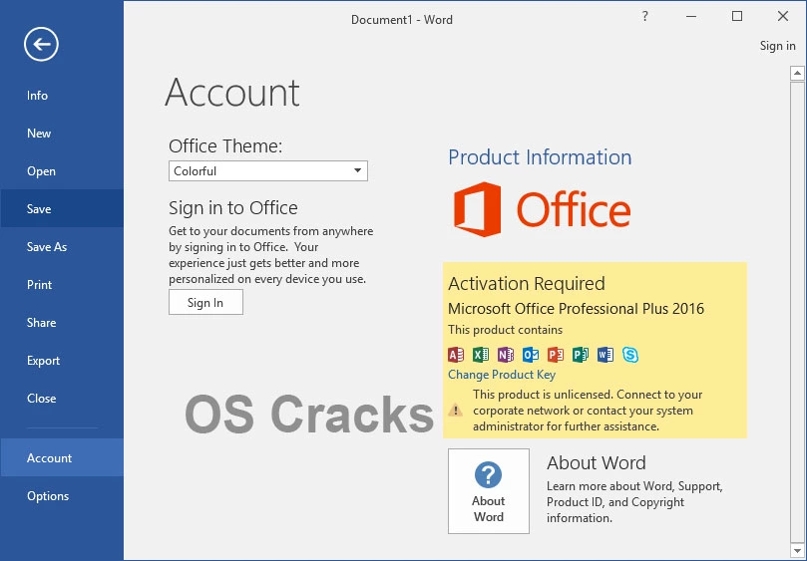Viewport: 807px width, 561px height.
Task: Click the Change Product Key link
Action: [x=502, y=375]
